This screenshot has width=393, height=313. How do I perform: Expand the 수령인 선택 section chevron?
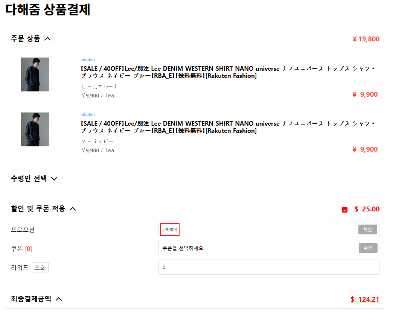pos(54,179)
